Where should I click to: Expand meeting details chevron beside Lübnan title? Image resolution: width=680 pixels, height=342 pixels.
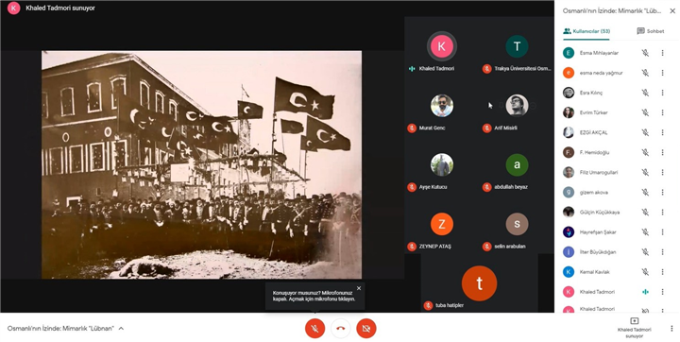tap(121, 329)
